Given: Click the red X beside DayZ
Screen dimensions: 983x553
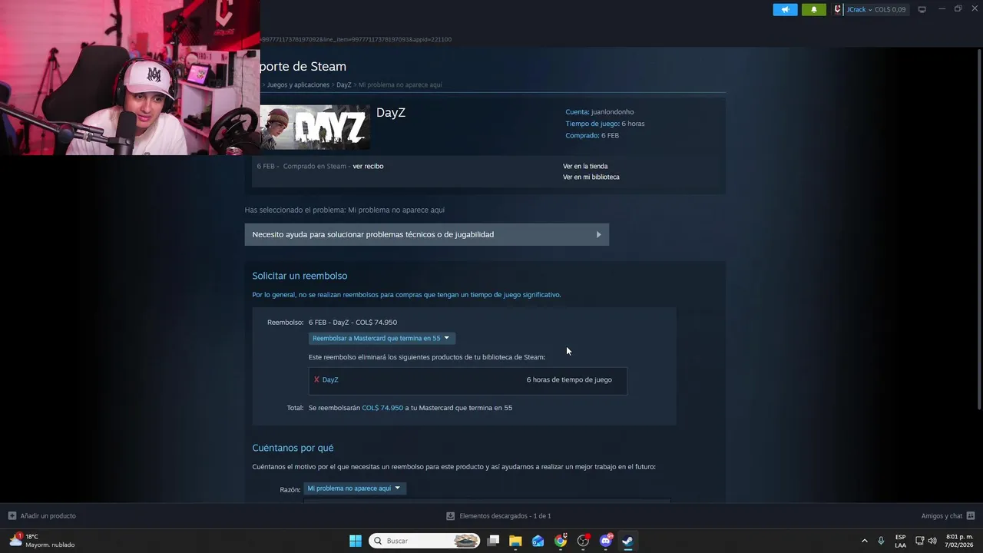Looking at the screenshot, I should [x=316, y=379].
